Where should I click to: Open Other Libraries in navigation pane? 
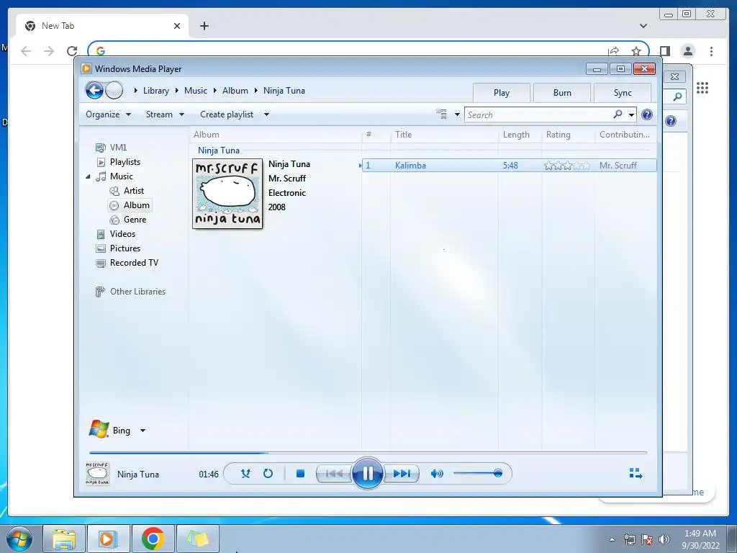pos(131,292)
